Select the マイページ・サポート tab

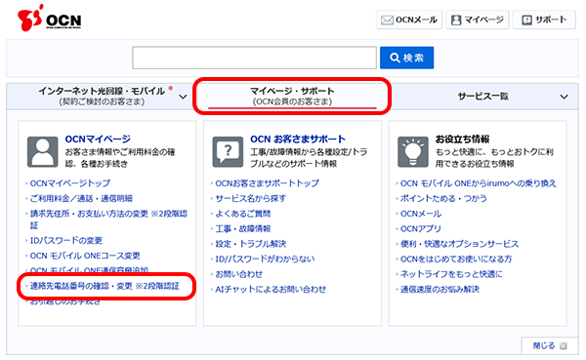coord(292,96)
